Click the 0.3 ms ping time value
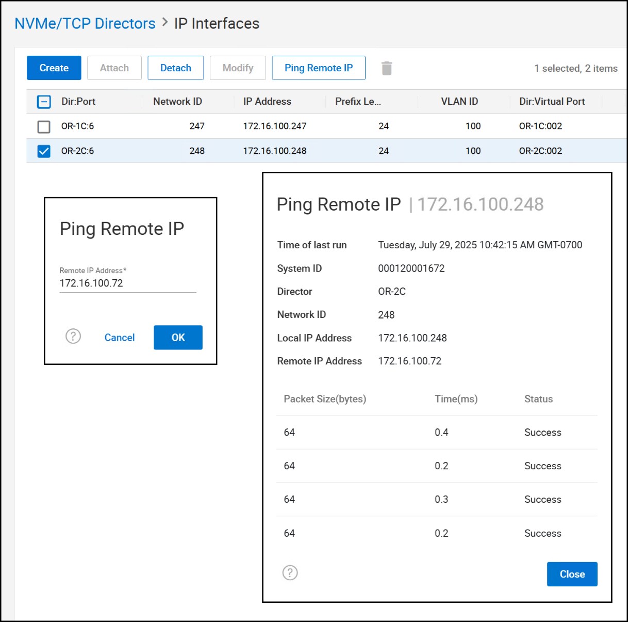The image size is (628, 622). click(441, 500)
